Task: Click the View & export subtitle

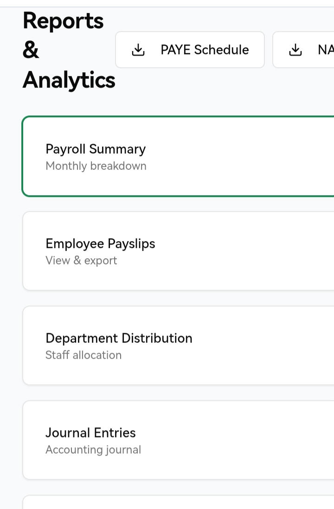Action: 81,261
